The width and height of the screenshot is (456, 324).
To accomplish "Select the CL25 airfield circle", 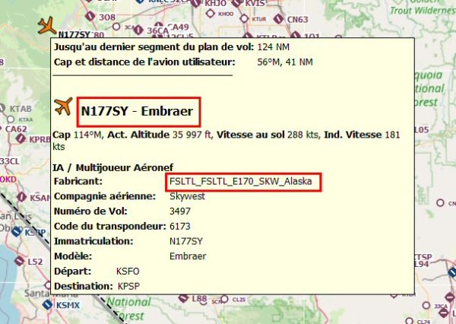I will click(x=224, y=299).
